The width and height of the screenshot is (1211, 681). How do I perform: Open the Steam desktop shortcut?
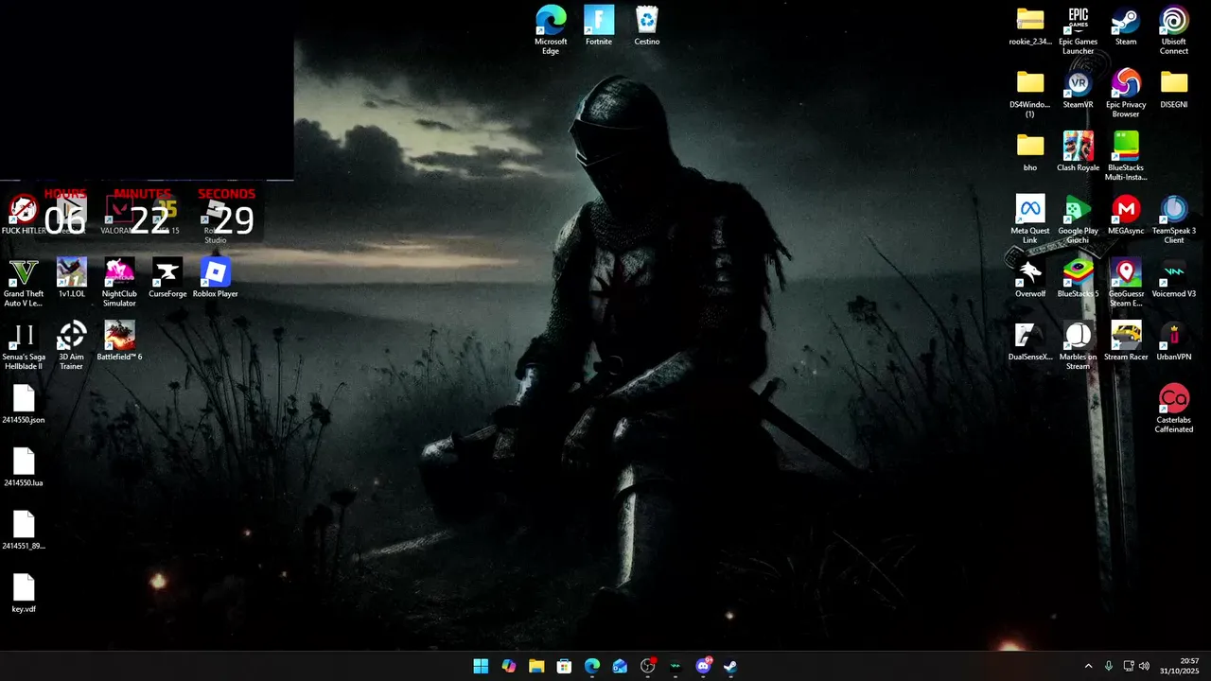click(1126, 26)
